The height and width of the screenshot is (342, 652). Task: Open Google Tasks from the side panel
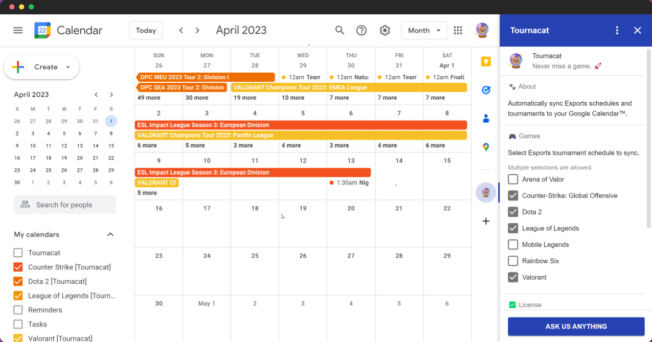coord(486,90)
